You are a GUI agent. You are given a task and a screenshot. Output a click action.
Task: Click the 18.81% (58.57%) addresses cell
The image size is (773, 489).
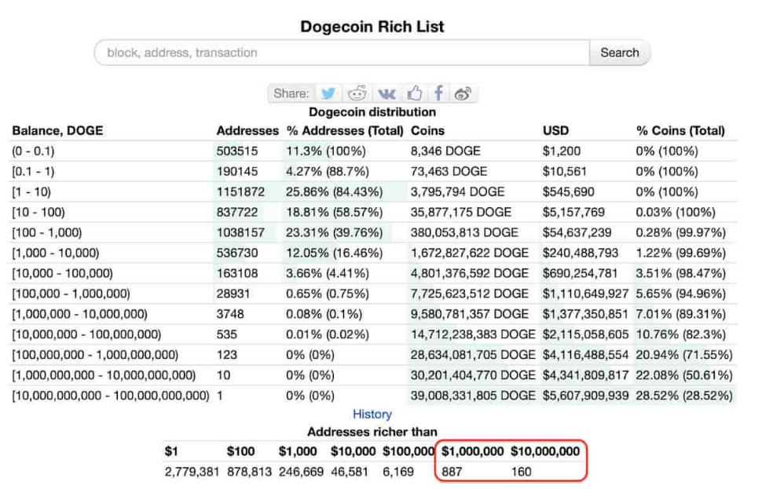point(334,212)
